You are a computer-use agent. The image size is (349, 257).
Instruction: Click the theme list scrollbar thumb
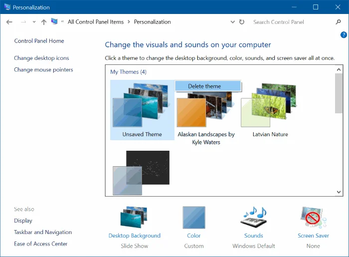339,93
